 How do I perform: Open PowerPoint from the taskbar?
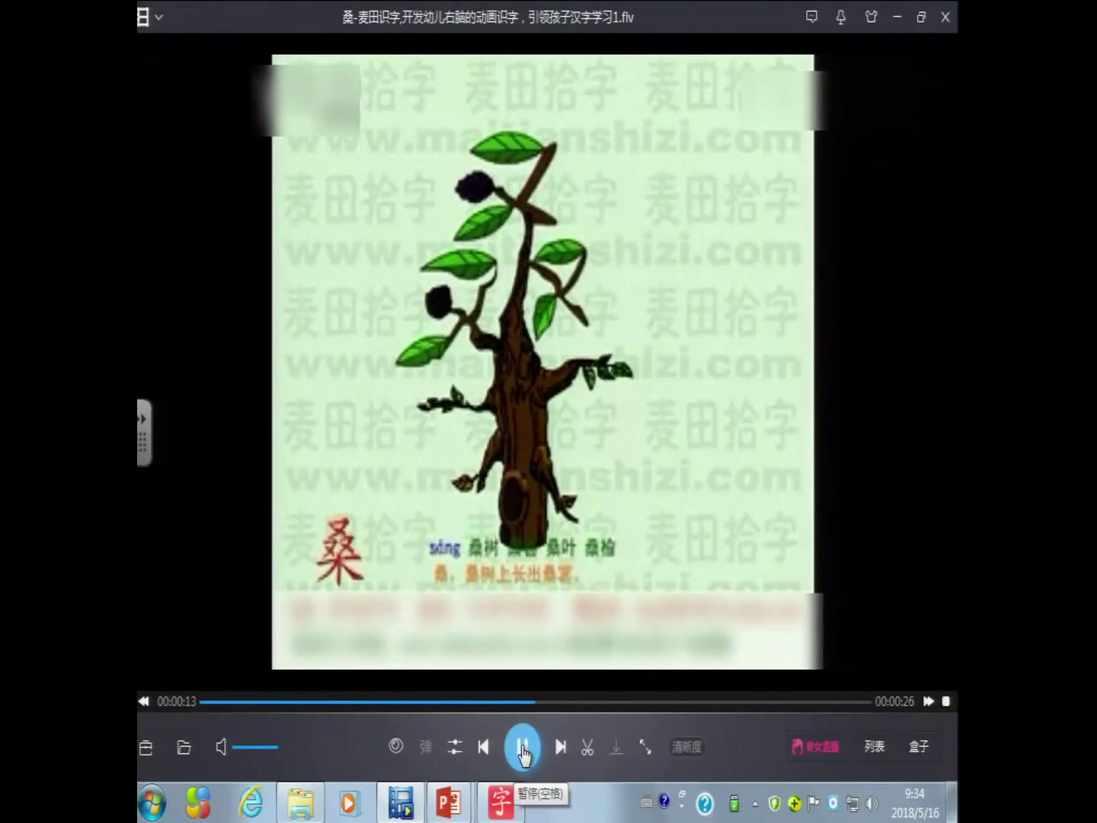tap(449, 803)
